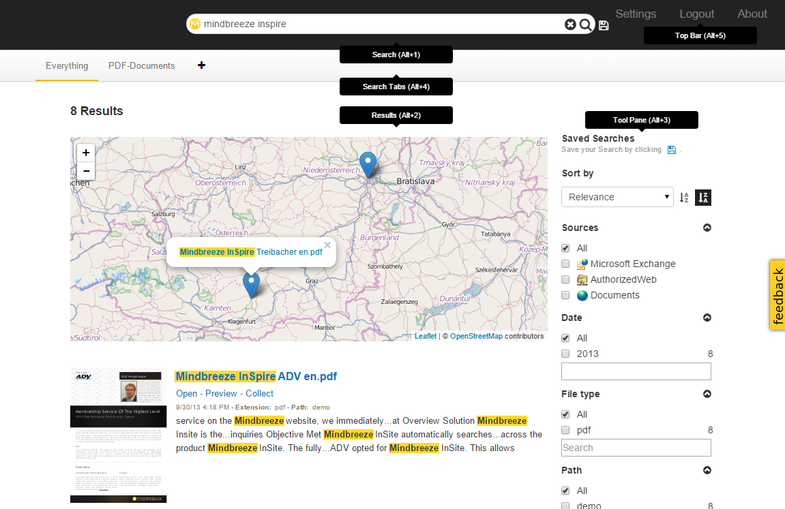785x509 pixels.
Task: Clear the search box with X icon
Action: tap(570, 24)
